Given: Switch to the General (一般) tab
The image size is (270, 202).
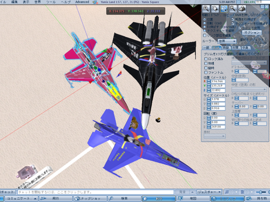Looking at the screenshot, I should [x=207, y=48].
